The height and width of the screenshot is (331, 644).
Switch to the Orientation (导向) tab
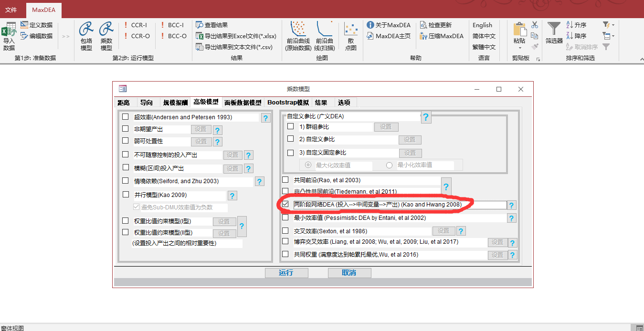click(x=147, y=103)
